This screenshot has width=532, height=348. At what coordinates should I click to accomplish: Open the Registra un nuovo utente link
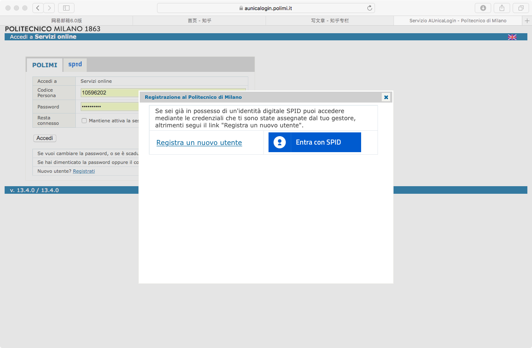click(x=199, y=142)
